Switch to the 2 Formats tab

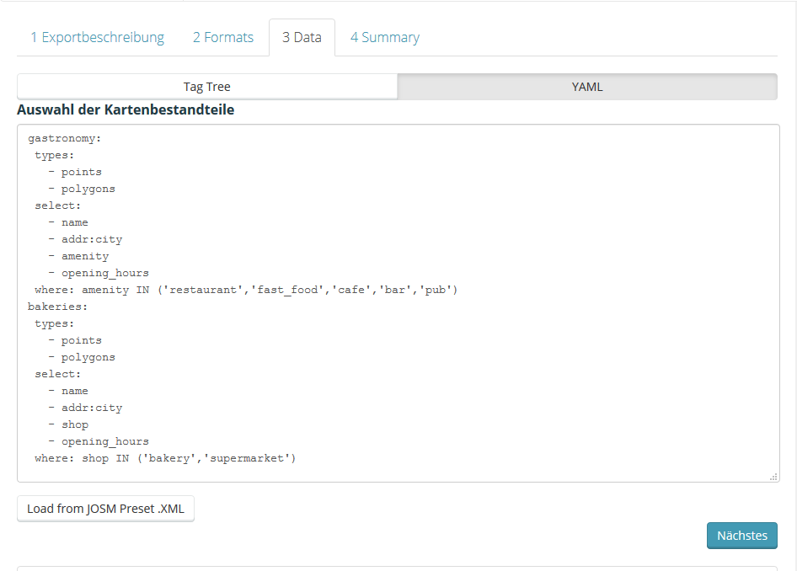tap(222, 37)
